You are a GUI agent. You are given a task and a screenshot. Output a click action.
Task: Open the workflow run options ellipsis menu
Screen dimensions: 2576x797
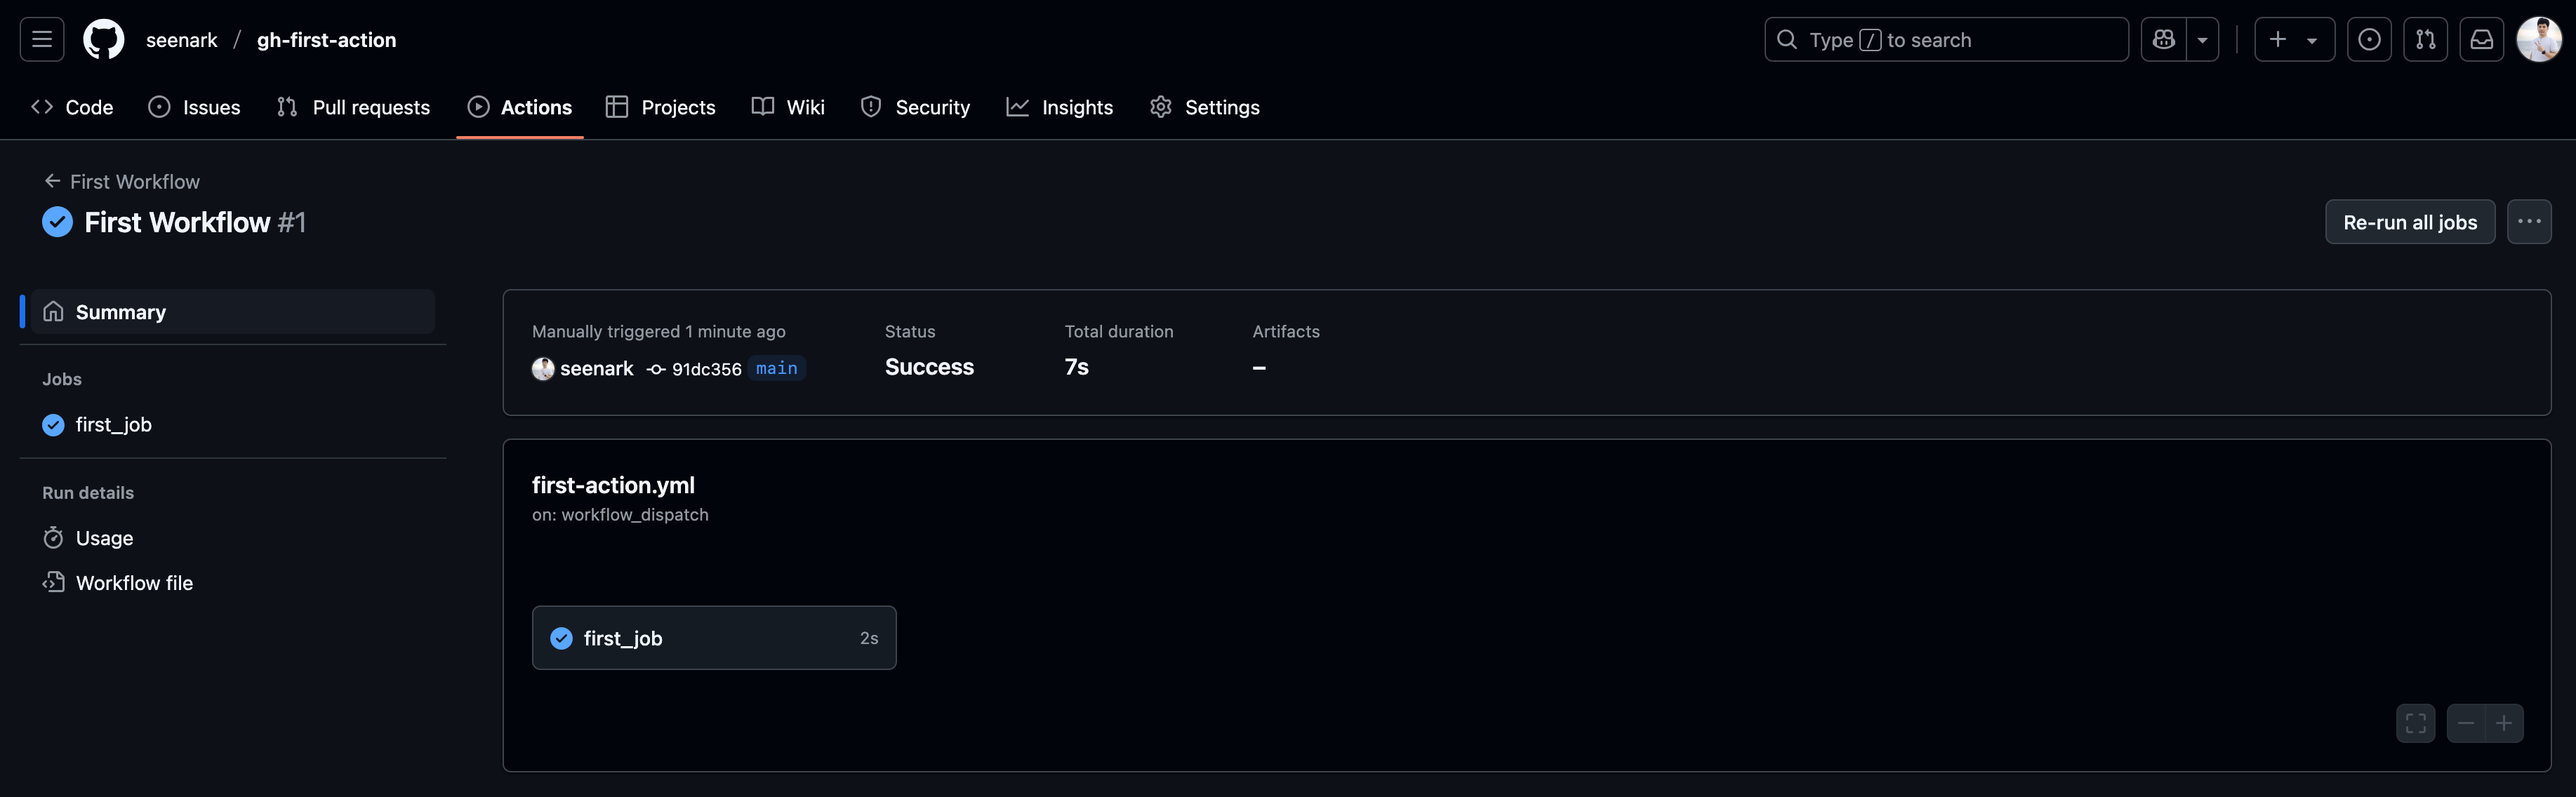(x=2529, y=222)
